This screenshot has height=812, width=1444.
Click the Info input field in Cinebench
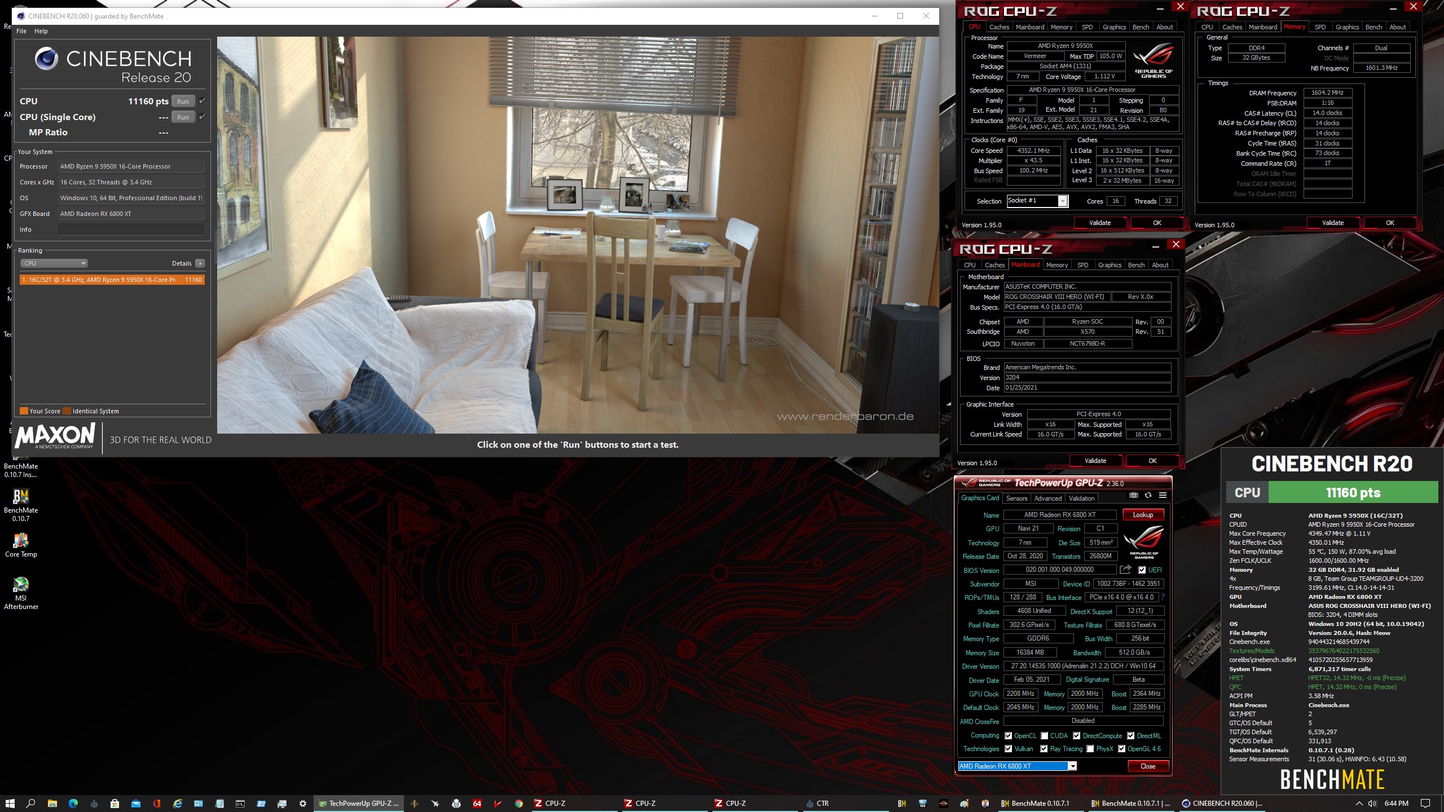[x=131, y=230]
